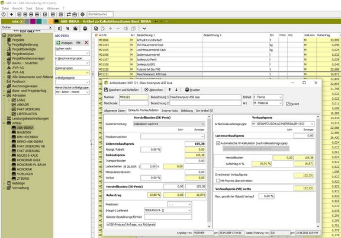Viewport: 341px width, 238px height.
Task: Open the Lieferant dropdown showing TERRANOVA
Action: click(189, 210)
